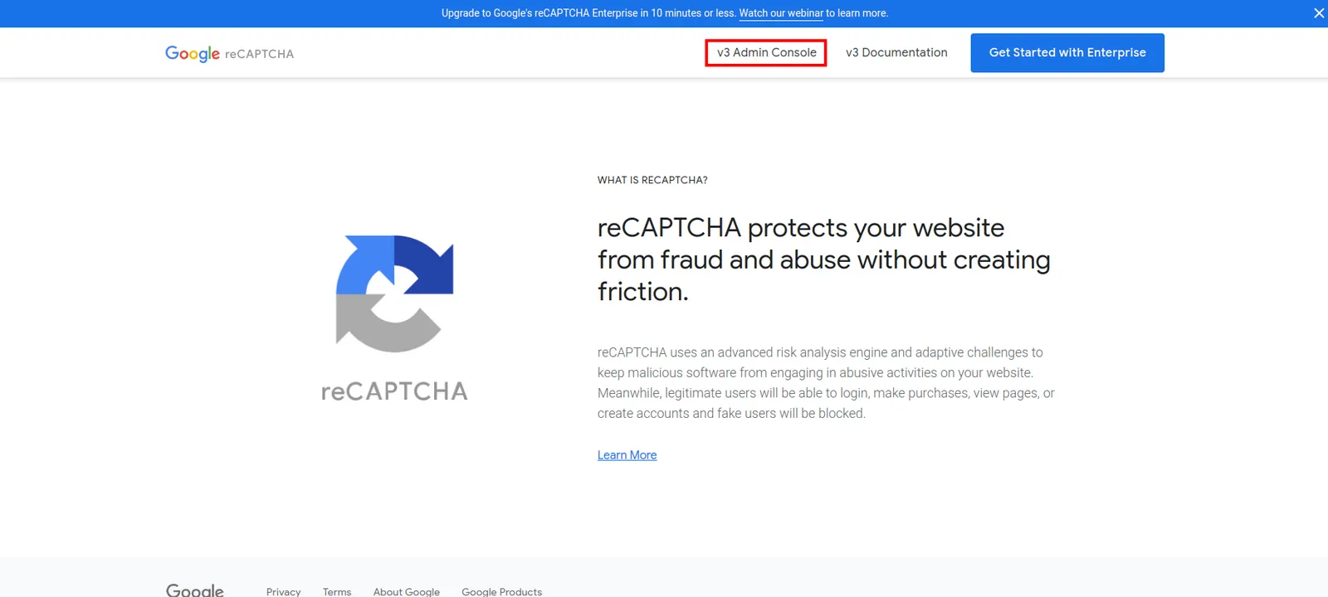This screenshot has width=1328, height=597.
Task: Open v3 Admin Console
Action: pos(766,52)
